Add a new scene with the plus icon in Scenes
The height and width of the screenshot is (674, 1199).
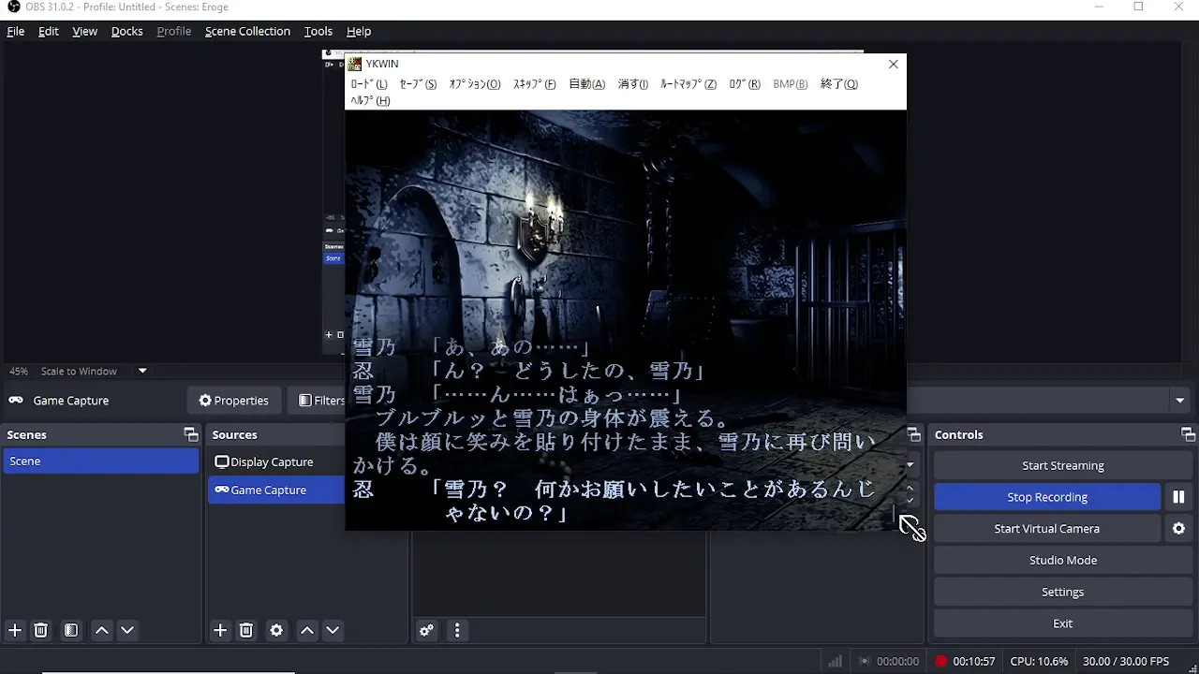(15, 631)
